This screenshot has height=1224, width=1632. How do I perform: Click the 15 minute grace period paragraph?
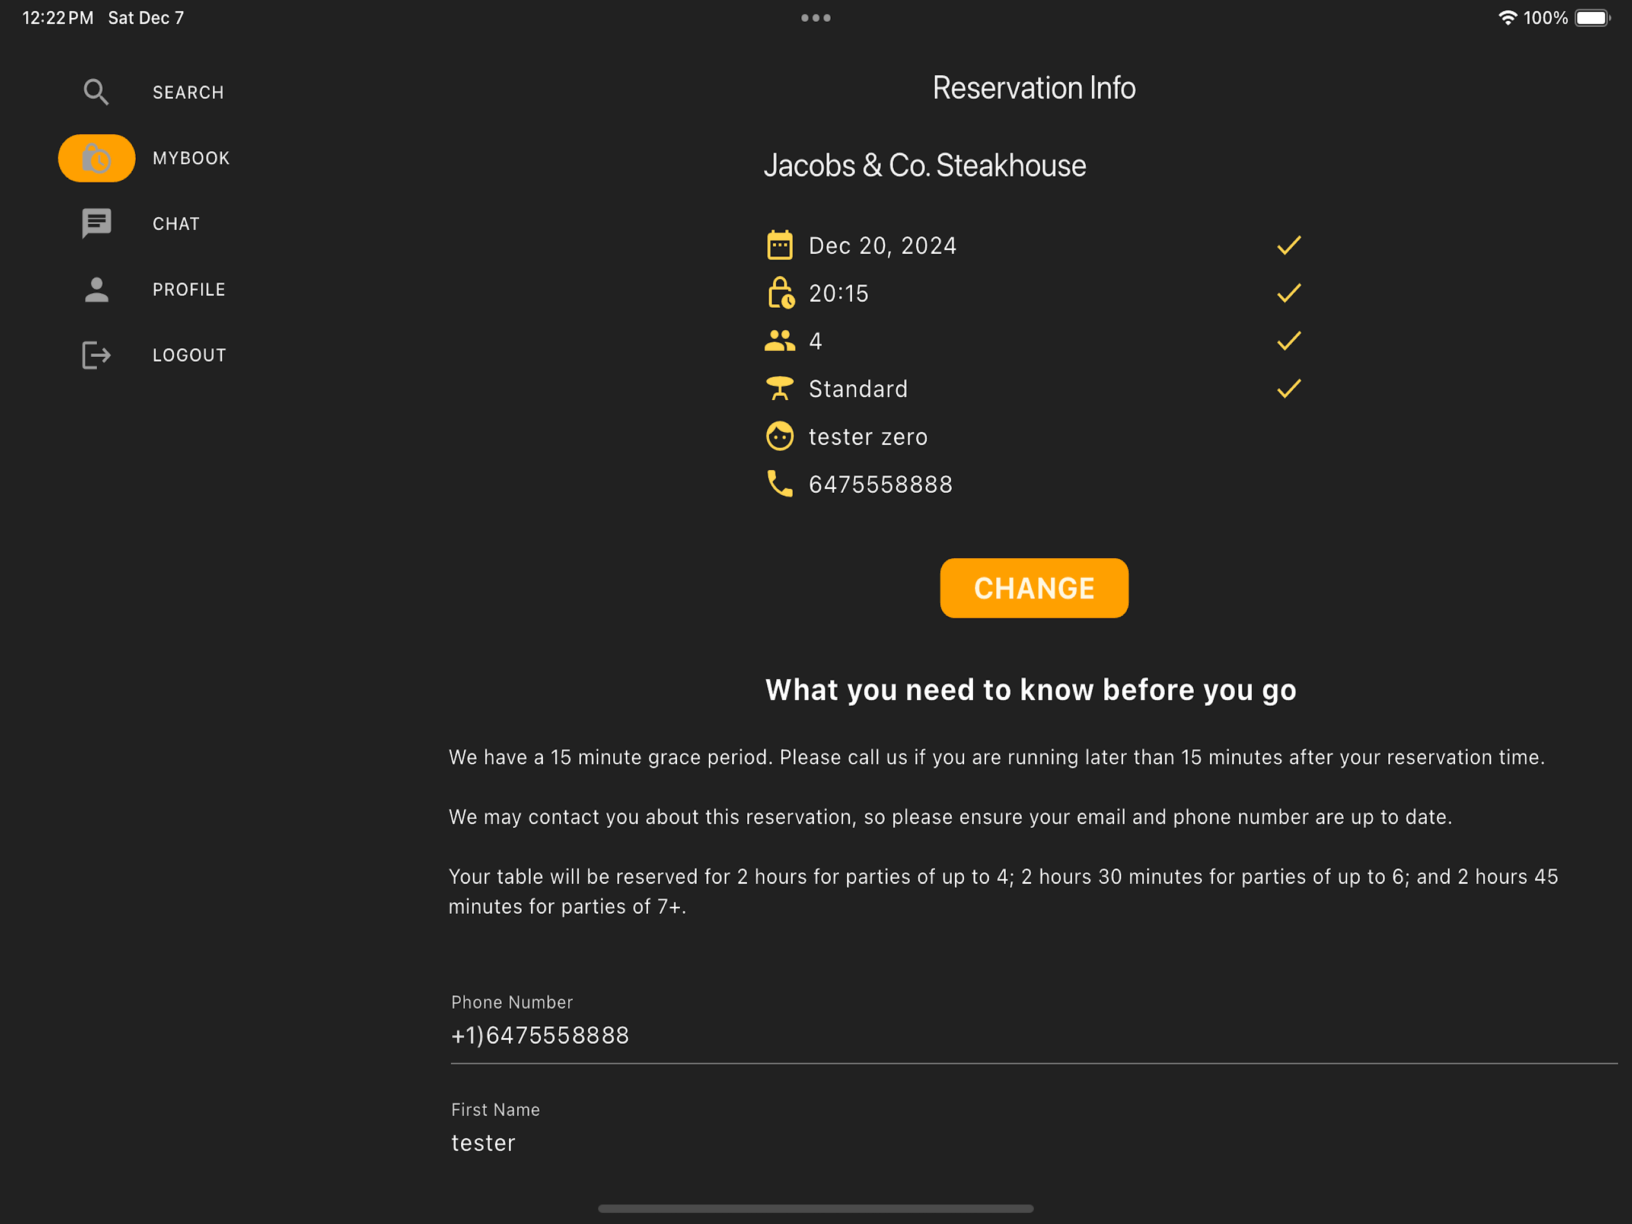coord(996,757)
